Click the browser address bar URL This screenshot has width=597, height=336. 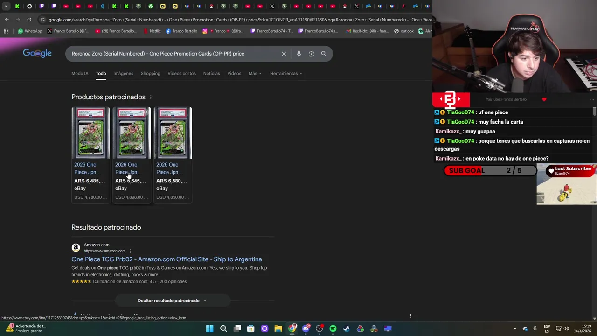point(240,20)
